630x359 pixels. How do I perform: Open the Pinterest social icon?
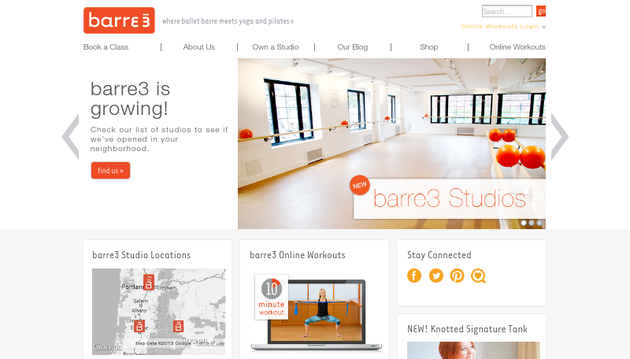(458, 276)
